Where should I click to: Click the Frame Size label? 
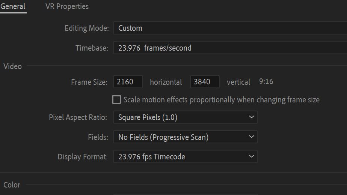click(x=89, y=82)
